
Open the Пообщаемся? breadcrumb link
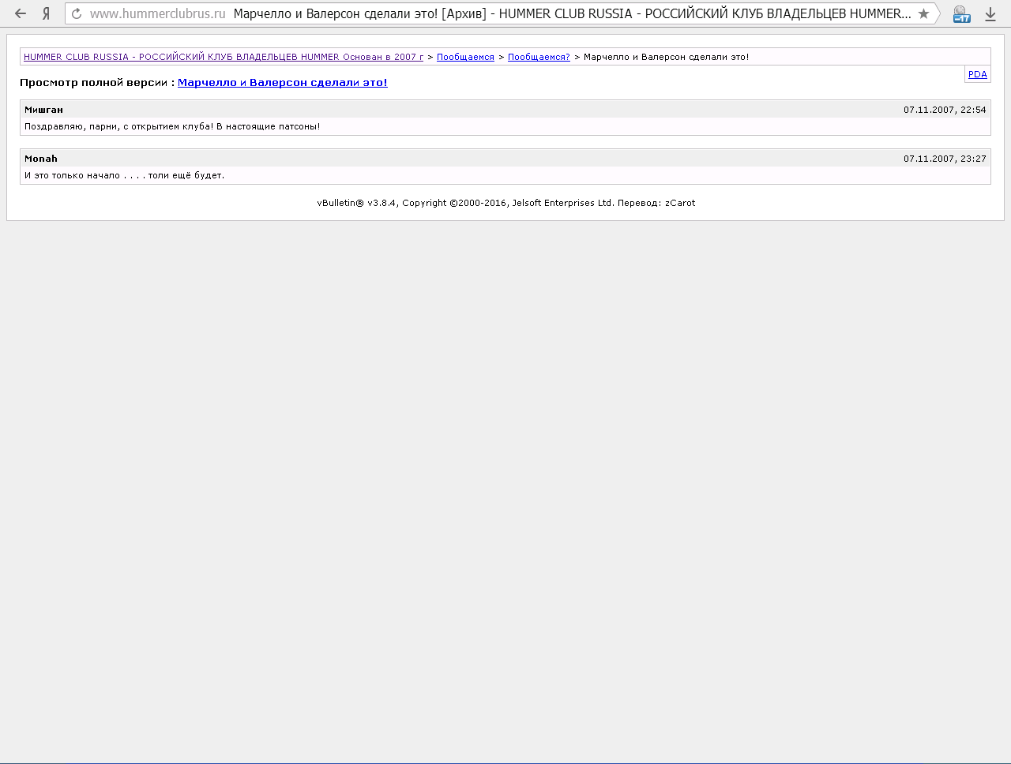click(539, 57)
